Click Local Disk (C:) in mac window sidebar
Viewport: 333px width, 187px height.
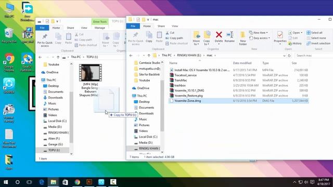pos(146,137)
